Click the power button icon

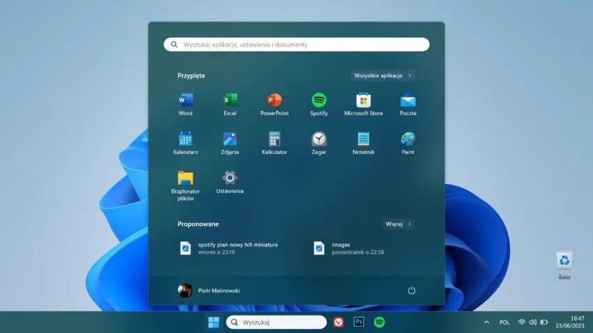[x=412, y=291]
